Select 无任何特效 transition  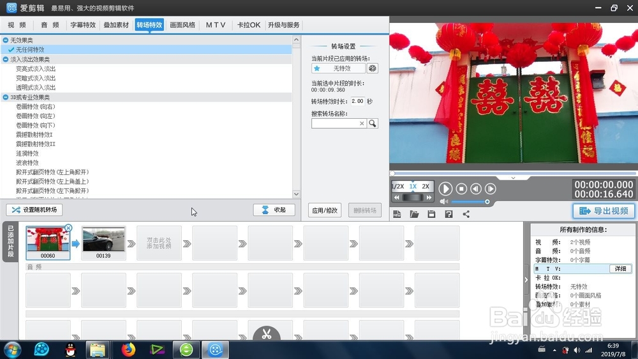click(146, 50)
